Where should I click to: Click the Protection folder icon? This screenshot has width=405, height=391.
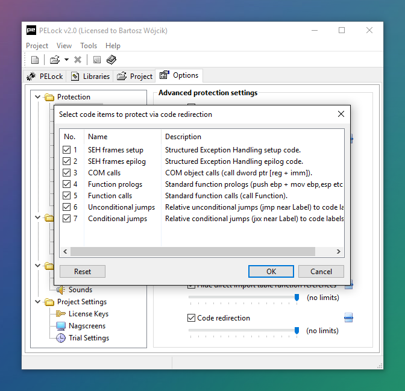pyautogui.click(x=49, y=97)
